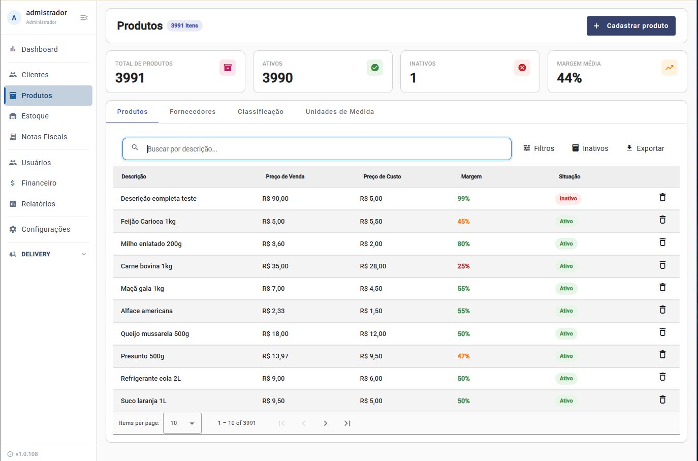
Task: Click the green active checkmark icon
Action: pos(375,68)
